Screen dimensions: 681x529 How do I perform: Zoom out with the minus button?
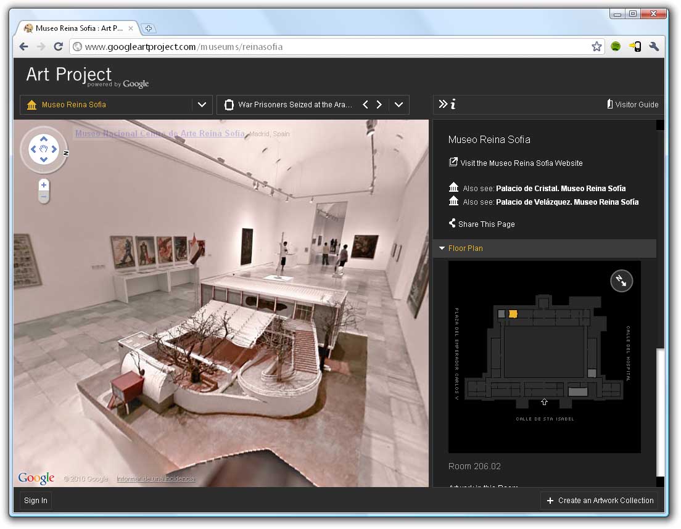44,197
